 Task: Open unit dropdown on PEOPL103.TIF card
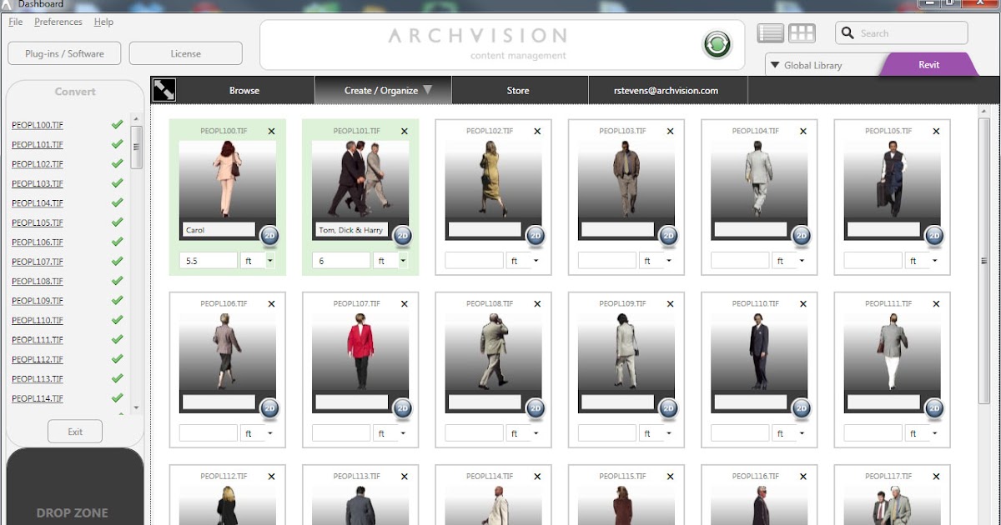[657, 261]
